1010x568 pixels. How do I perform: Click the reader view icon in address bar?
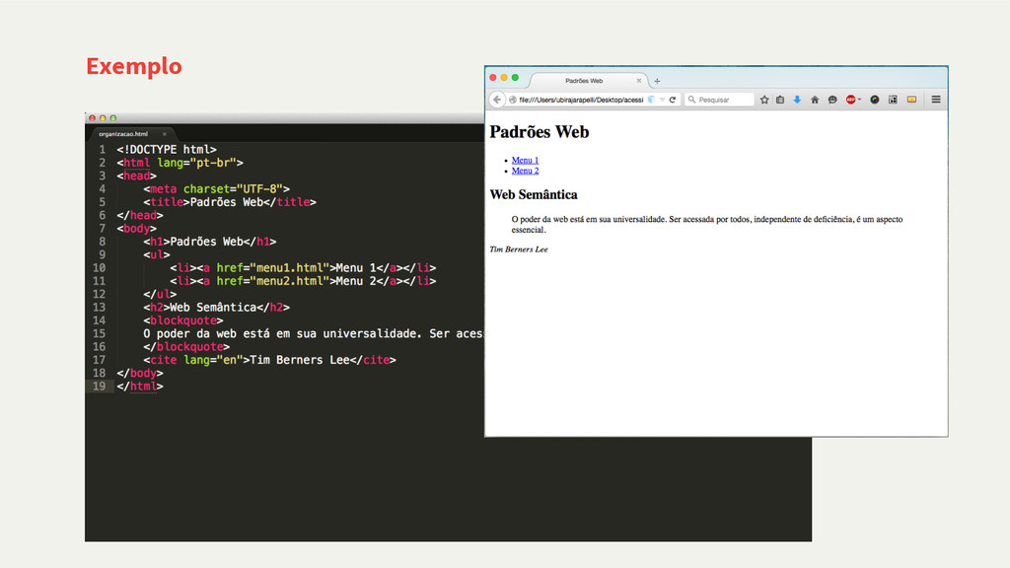651,100
